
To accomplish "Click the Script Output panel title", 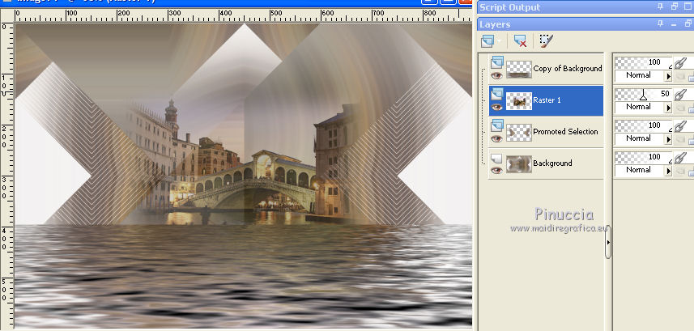I will 510,7.
